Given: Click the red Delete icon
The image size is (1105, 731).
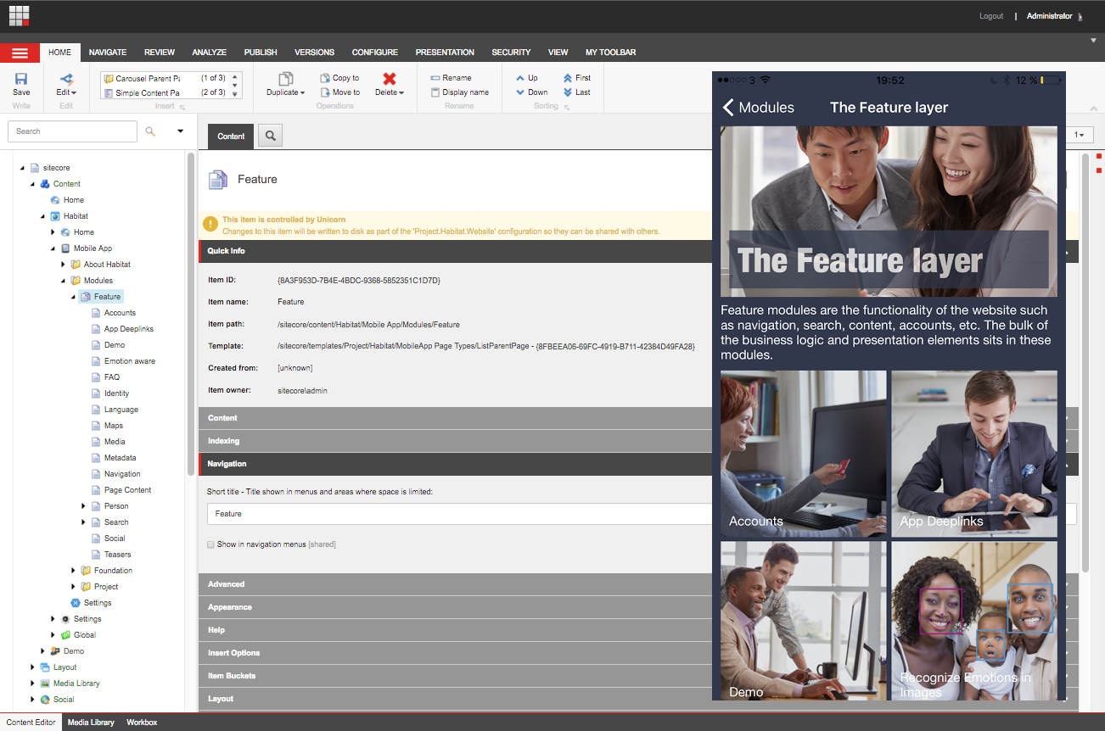Looking at the screenshot, I should pyautogui.click(x=390, y=79).
